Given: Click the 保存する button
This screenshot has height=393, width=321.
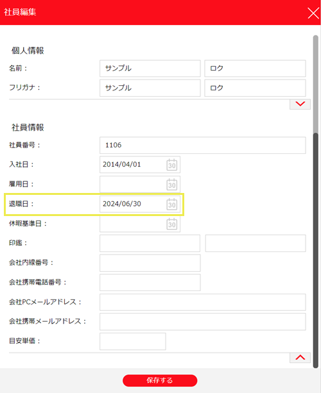Looking at the screenshot, I should [x=160, y=380].
